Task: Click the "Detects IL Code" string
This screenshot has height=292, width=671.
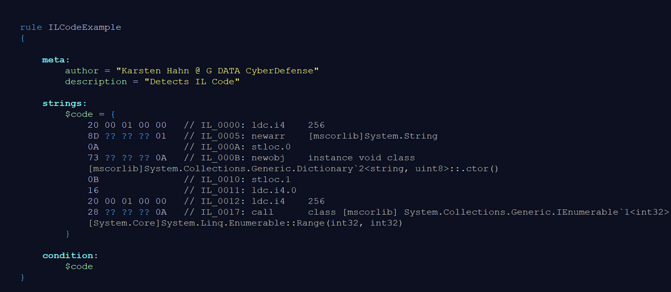Action: coord(192,82)
